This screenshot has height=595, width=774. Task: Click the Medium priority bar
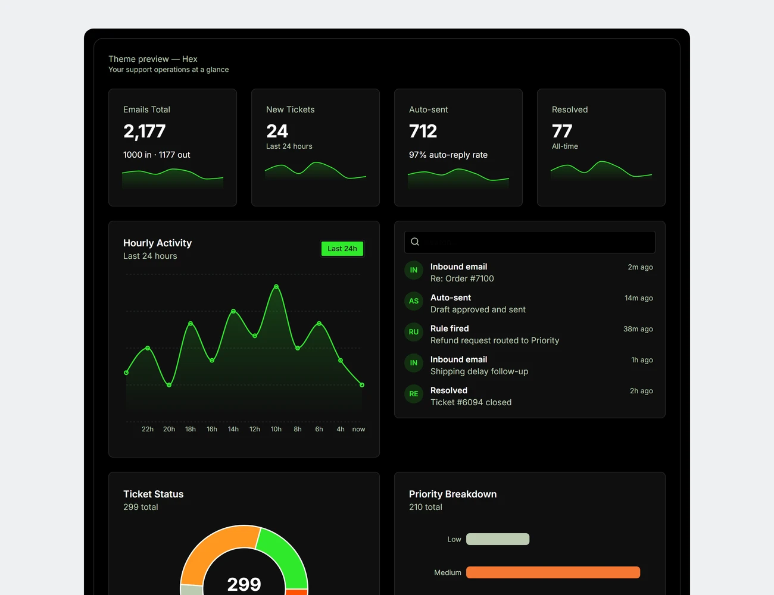click(x=553, y=572)
